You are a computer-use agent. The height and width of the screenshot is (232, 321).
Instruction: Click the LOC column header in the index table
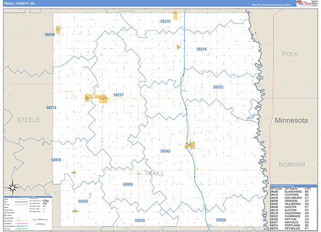tap(308, 189)
